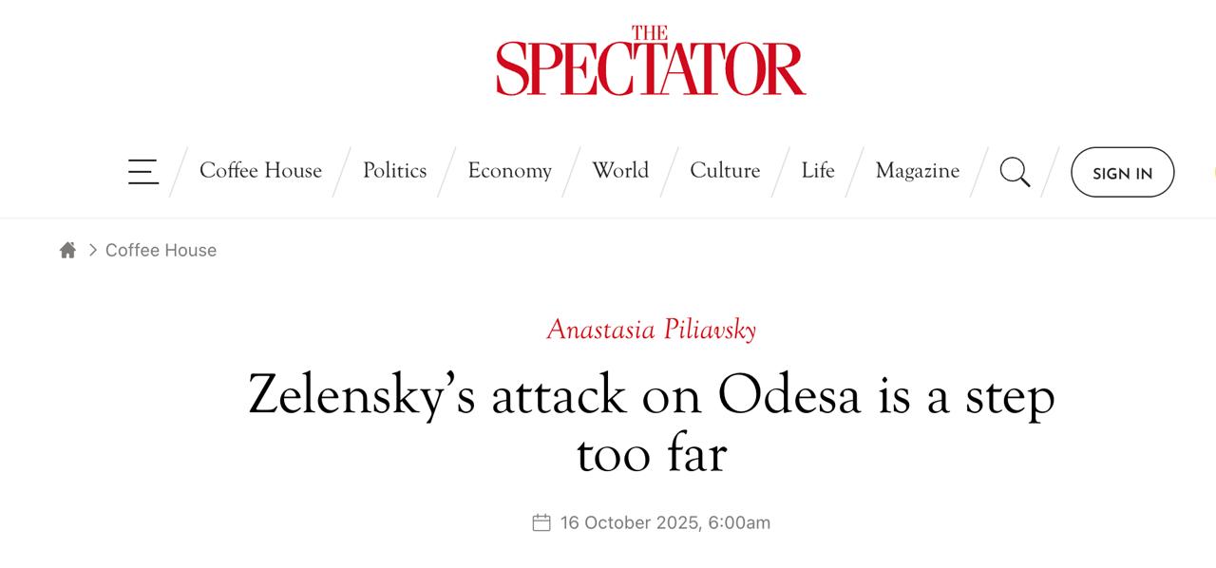This screenshot has width=1216, height=568.
Task: Go to the Economy section
Action: (x=509, y=171)
